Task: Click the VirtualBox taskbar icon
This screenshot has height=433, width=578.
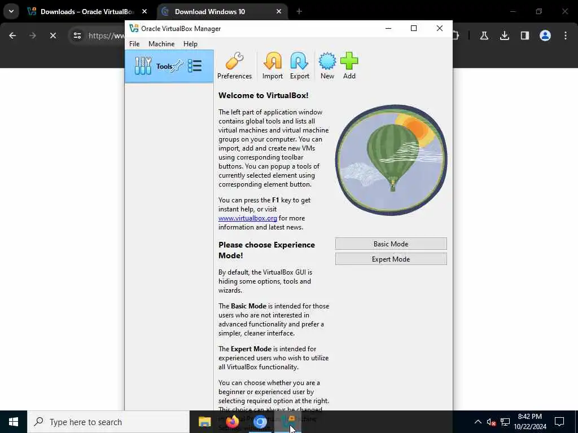Action: [287, 422]
